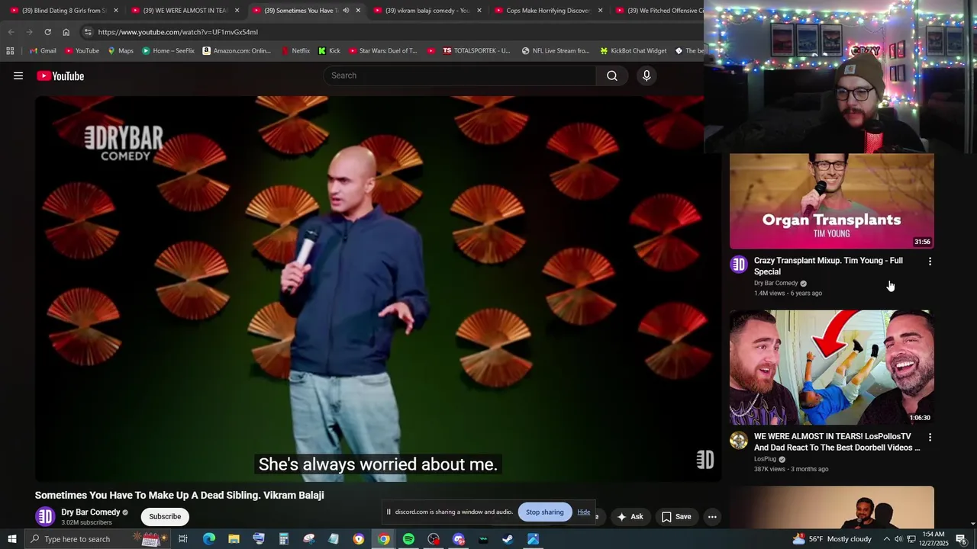Save the video with the Save button

(676, 516)
